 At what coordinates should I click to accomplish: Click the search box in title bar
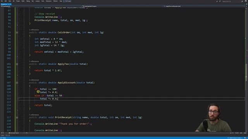pyautogui.click(x=231, y=1)
